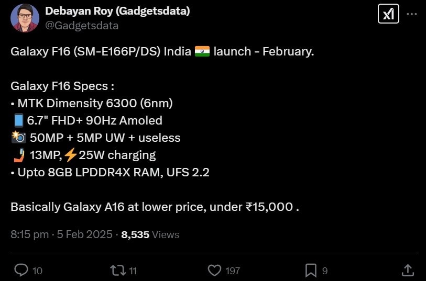Click the reply speech bubble icon

point(21,270)
